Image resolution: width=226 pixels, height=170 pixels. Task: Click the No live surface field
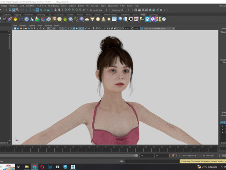pyautogui.click(x=96, y=10)
